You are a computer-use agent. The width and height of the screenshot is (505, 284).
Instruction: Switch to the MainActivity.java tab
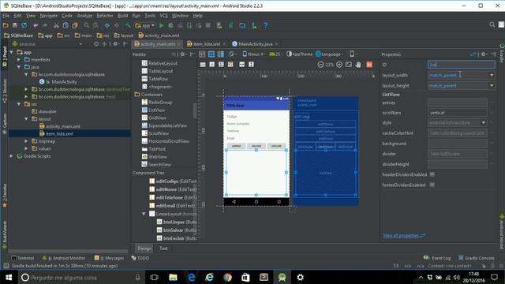click(255, 44)
